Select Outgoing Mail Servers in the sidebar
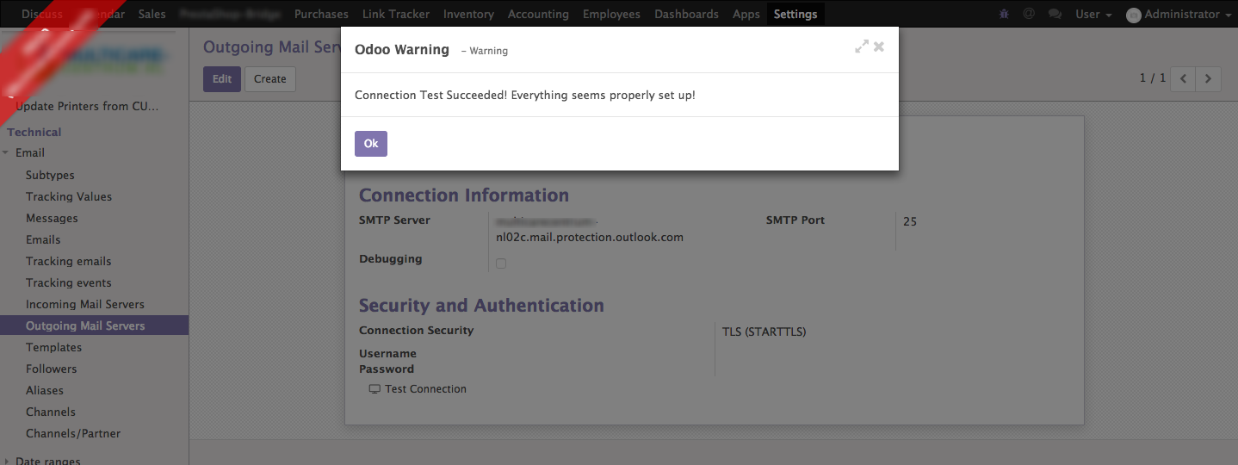The width and height of the screenshot is (1238, 465). 85,325
